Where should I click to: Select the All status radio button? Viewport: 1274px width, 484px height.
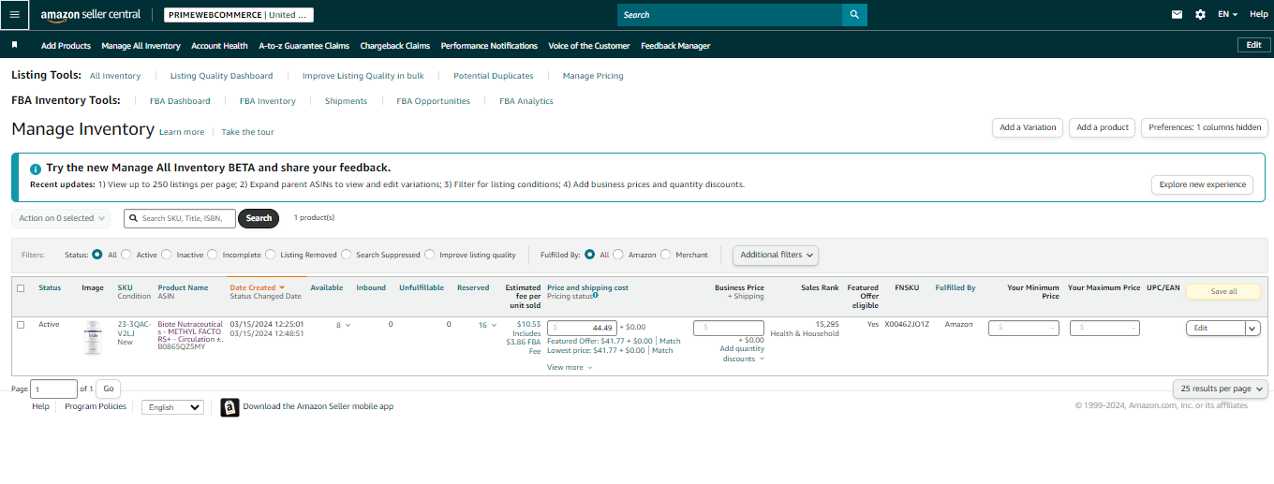[x=97, y=255]
